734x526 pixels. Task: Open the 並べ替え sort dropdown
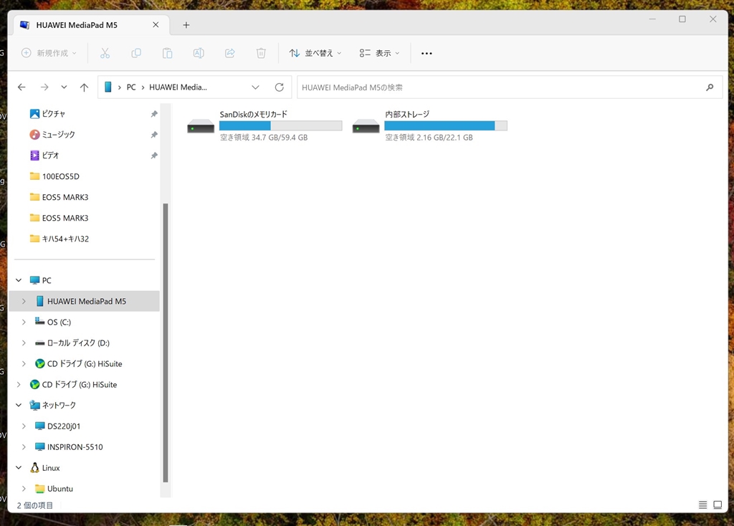[315, 53]
